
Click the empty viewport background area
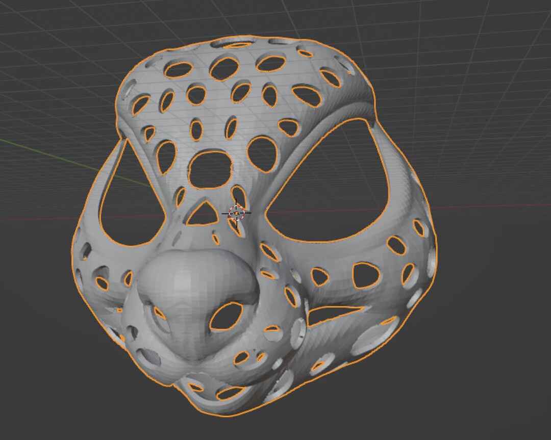point(485,382)
